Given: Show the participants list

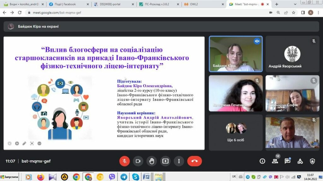Looking at the screenshot, I should click(275, 161).
